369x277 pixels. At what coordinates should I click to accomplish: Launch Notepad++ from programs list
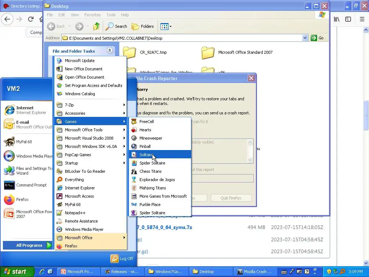pyautogui.click(x=90, y=213)
